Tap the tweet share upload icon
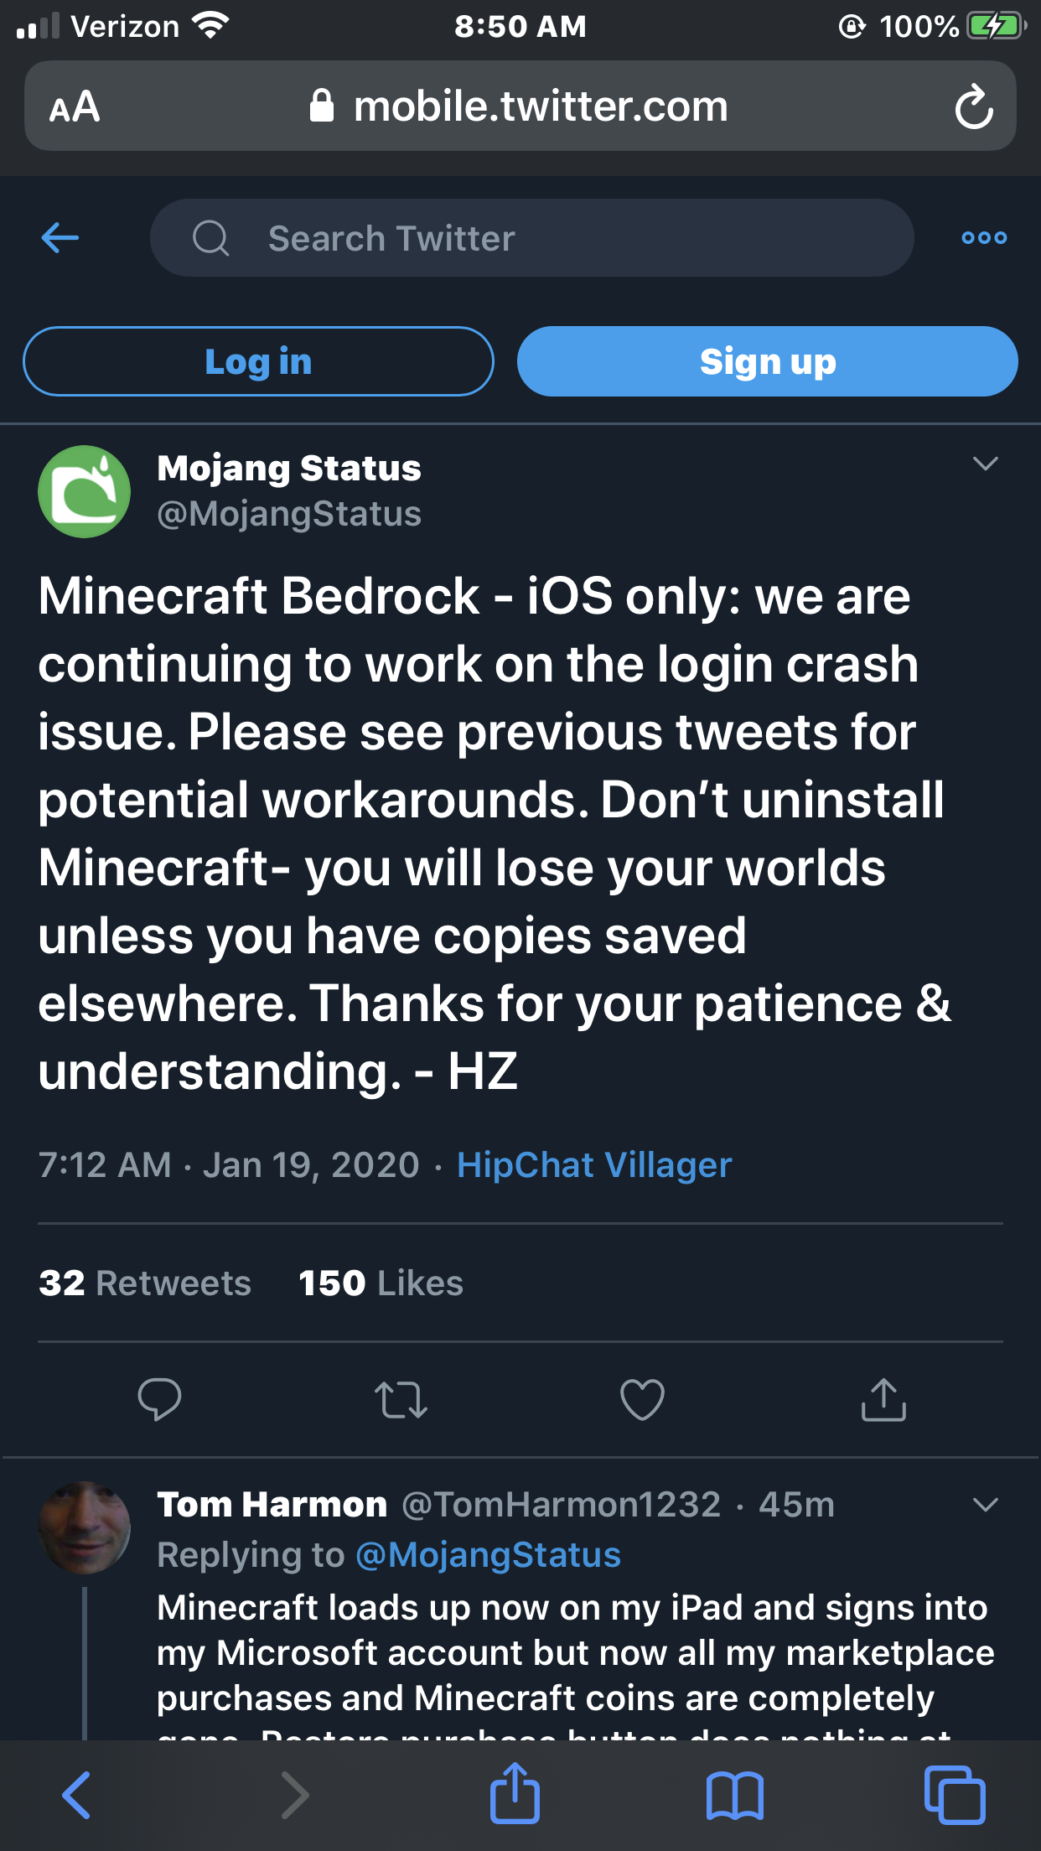The width and height of the screenshot is (1041, 1851). point(883,1399)
